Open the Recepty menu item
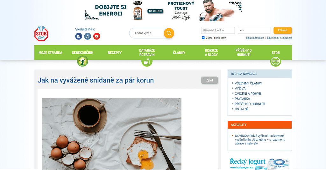This screenshot has height=170, width=326. pyautogui.click(x=115, y=53)
